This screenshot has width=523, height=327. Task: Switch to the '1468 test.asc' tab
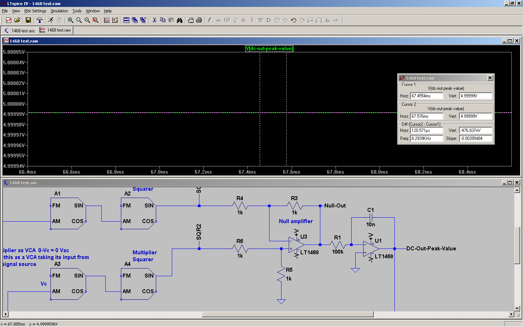click(x=19, y=31)
